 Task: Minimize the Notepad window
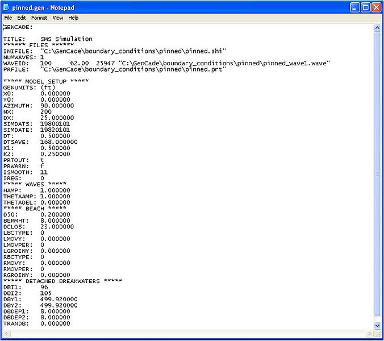point(354,7)
